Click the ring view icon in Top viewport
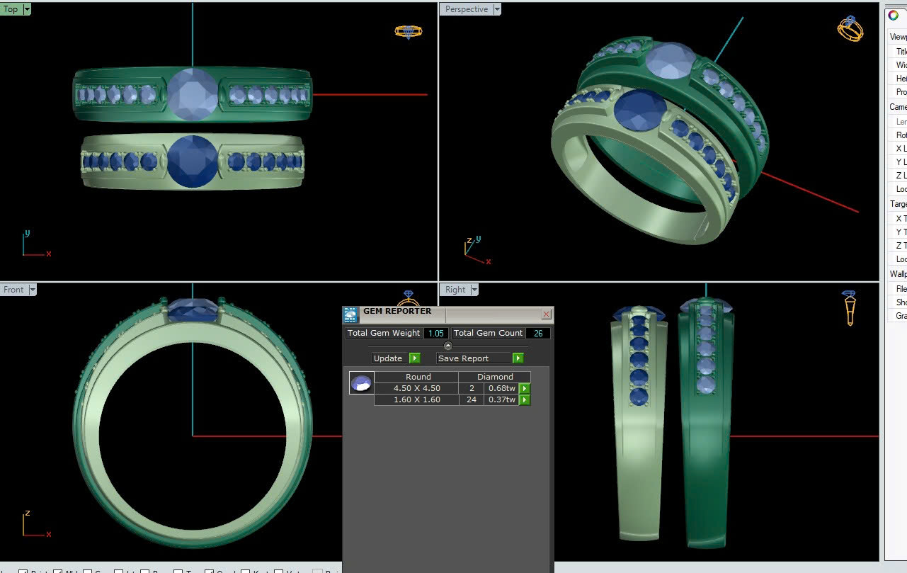The height and width of the screenshot is (573, 907). (408, 31)
